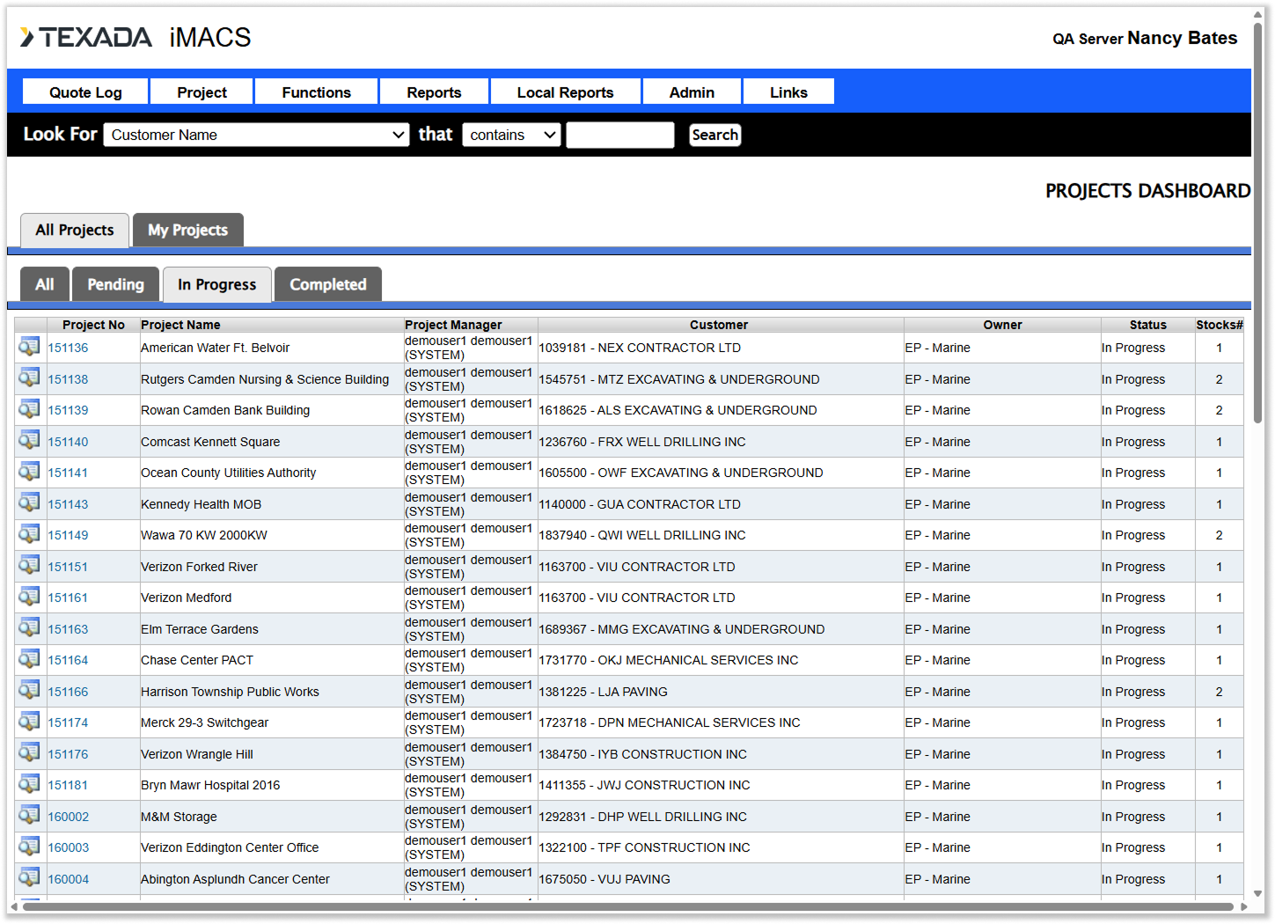
Task: Click the search text input field
Action: point(619,135)
